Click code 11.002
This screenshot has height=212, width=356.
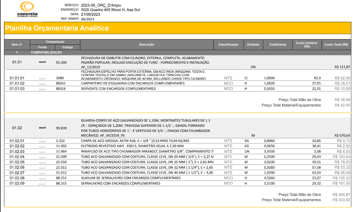coord(61,146)
